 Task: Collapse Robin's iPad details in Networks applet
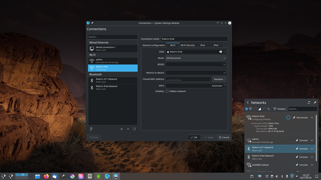pos(312,117)
